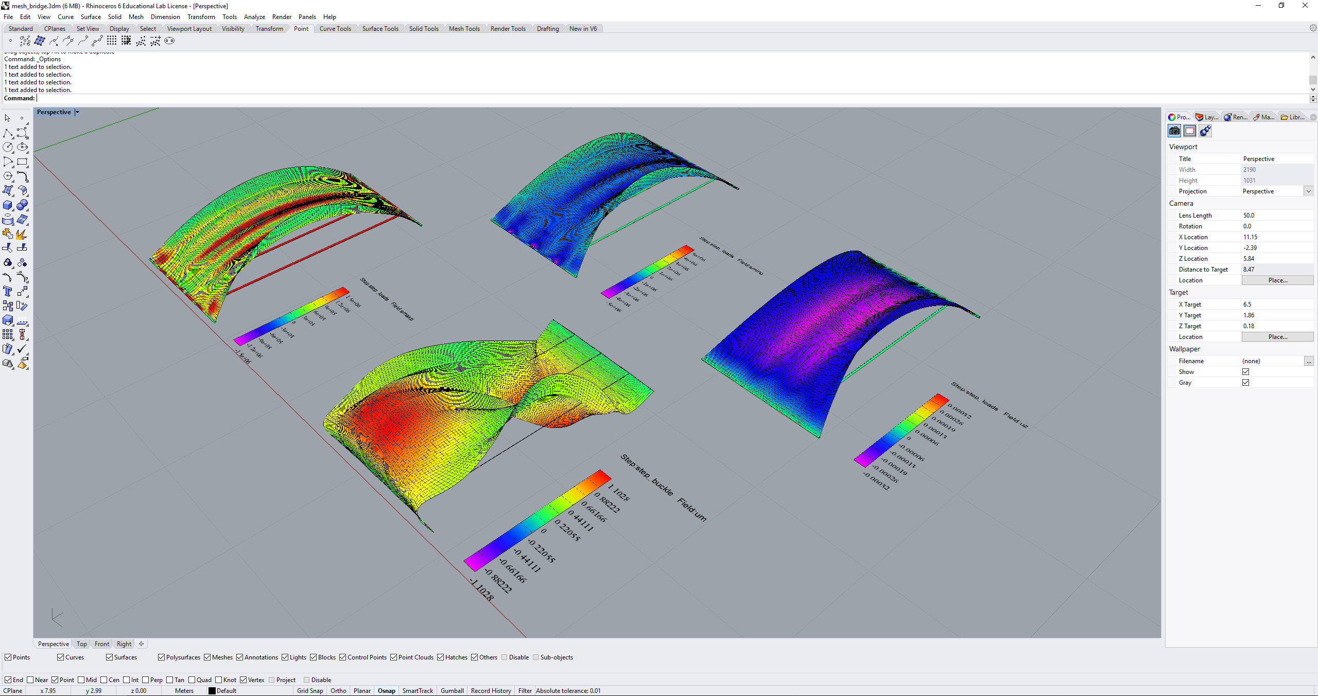Select the Sphere tool

[x=23, y=205]
